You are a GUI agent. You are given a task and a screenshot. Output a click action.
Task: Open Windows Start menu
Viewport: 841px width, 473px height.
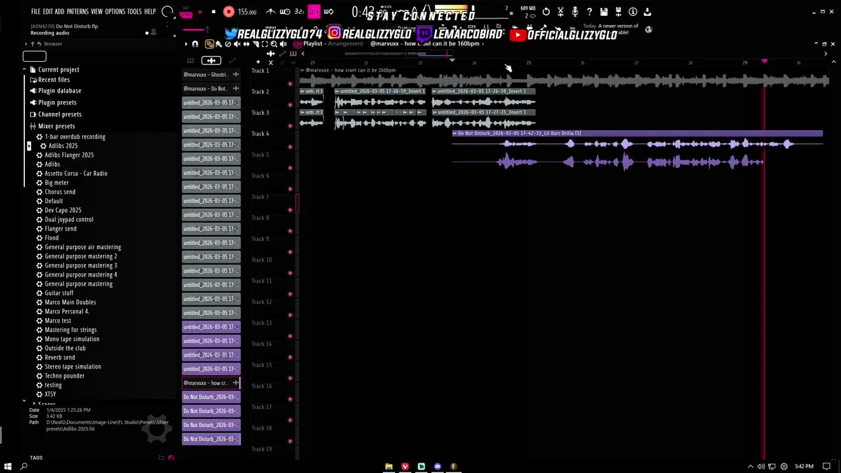[x=8, y=466]
